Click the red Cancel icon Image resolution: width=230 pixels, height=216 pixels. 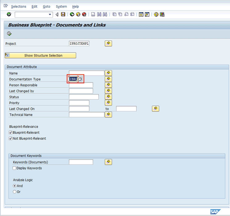[x=84, y=15]
